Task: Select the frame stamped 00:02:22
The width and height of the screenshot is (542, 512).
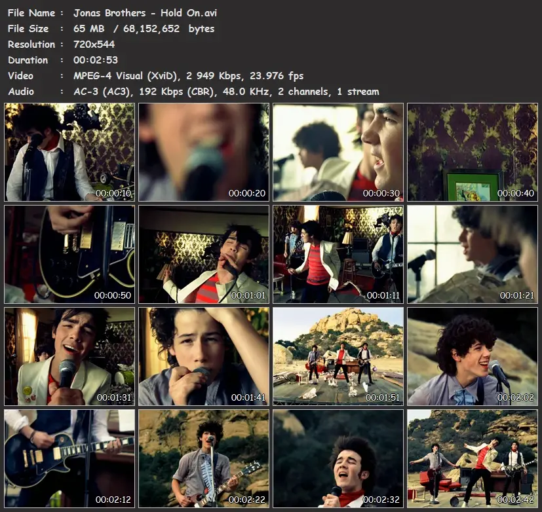Action: click(x=204, y=459)
